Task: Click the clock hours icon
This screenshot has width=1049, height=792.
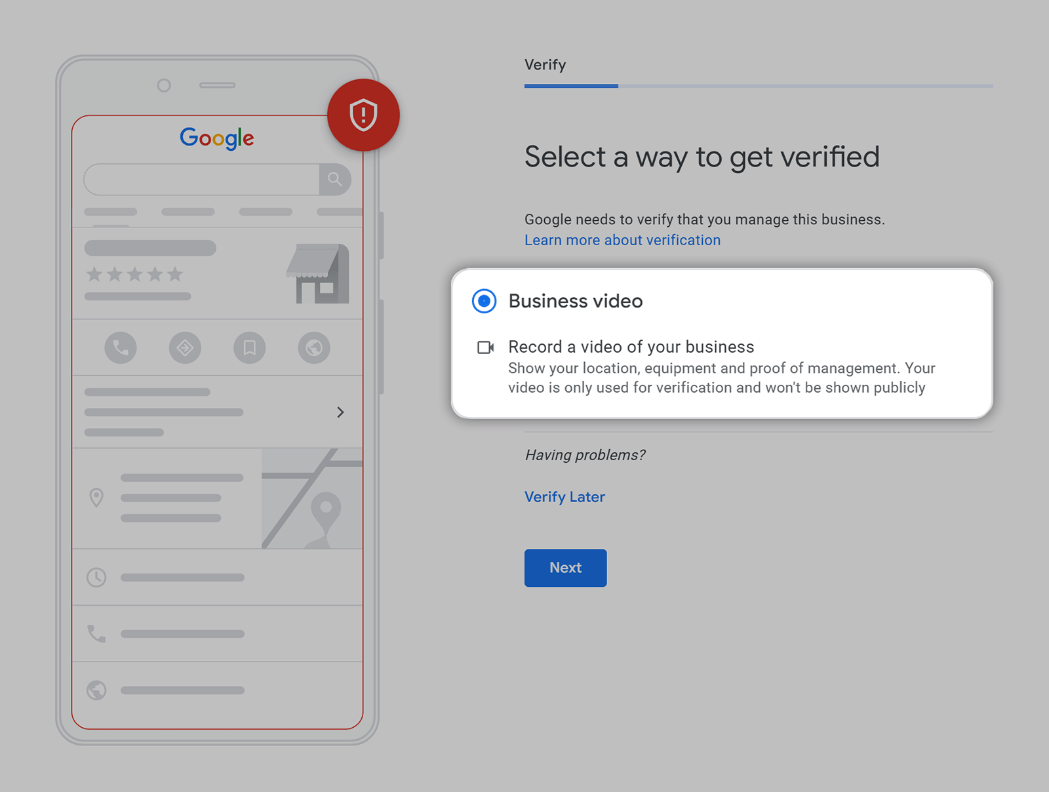Action: coord(97,578)
